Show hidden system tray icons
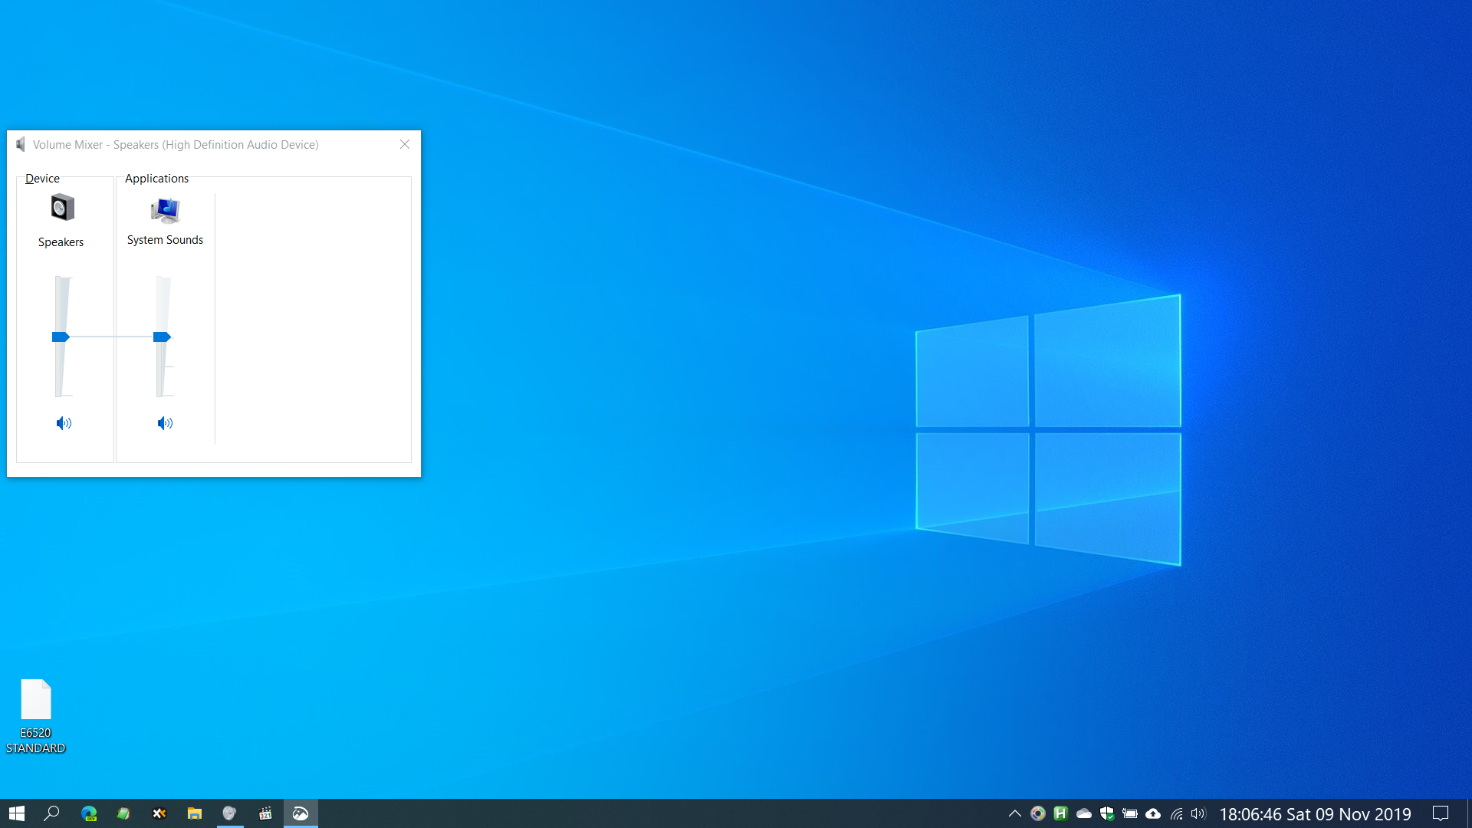1472x828 pixels. point(1014,813)
